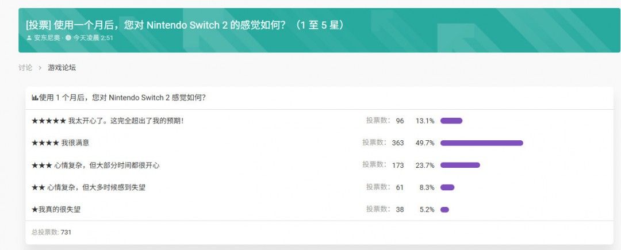Select the 我很满意 poll option
This screenshot has height=250, width=621.
pos(75,143)
